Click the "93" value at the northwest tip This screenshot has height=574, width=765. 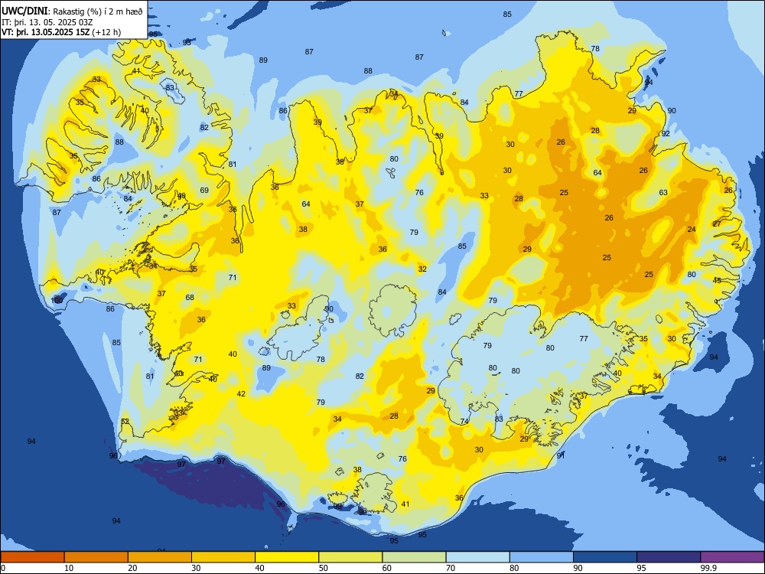187,42
